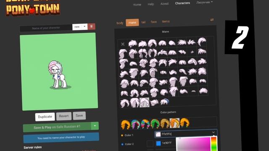Select the pale yellow color pattern before the highlighted one
This screenshot has height=151, width=269.
tap(165, 123)
